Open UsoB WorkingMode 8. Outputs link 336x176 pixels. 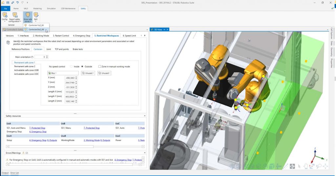pos(105,140)
